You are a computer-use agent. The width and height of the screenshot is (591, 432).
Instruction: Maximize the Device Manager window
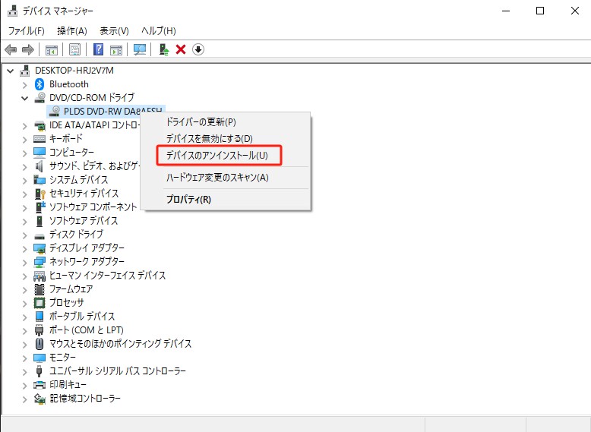(540, 11)
